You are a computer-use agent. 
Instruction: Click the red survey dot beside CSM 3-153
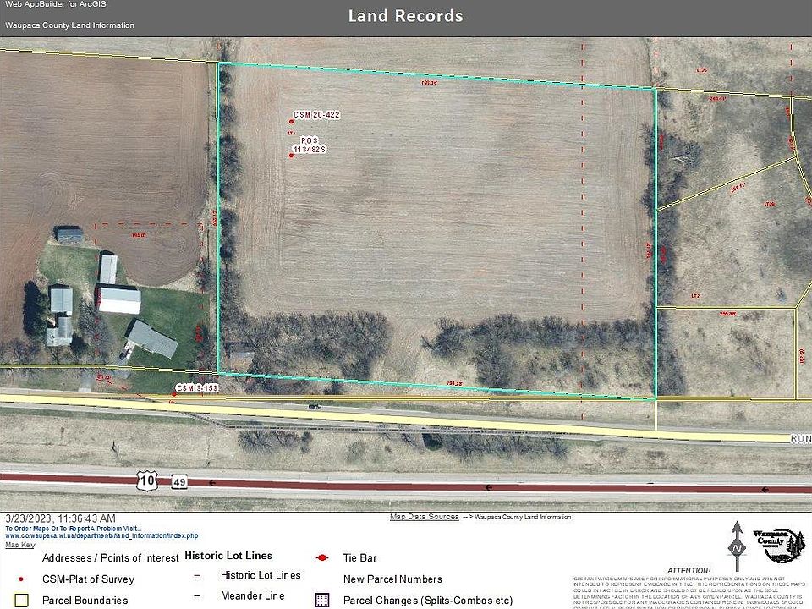(174, 394)
